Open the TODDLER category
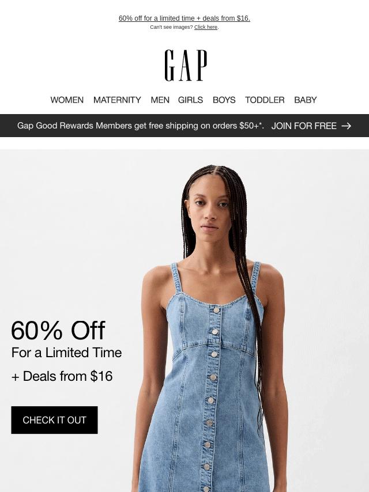This screenshot has width=369, height=492. (x=265, y=100)
